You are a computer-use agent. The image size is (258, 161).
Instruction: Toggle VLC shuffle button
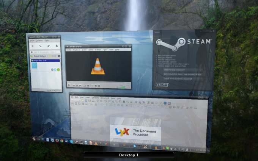[x=99, y=86]
